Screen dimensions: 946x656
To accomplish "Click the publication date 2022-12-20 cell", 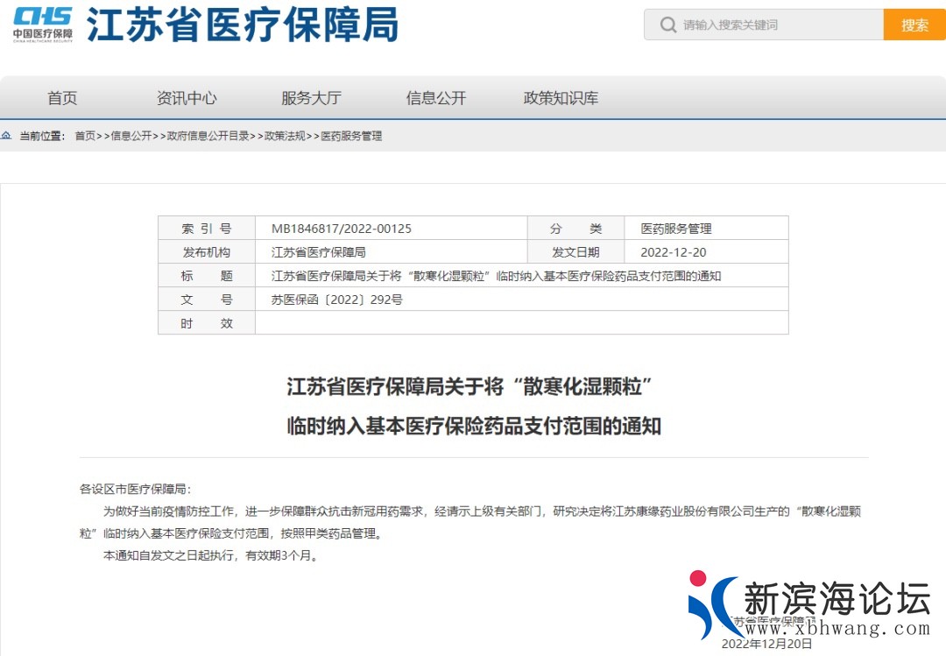I will pyautogui.click(x=674, y=252).
